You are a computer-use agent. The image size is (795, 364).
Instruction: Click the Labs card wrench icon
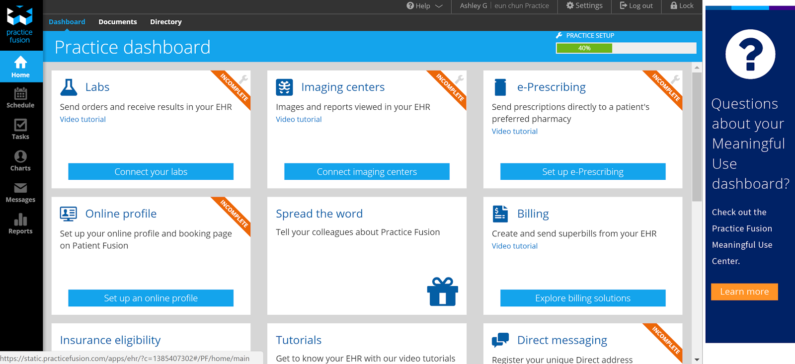pyautogui.click(x=243, y=79)
